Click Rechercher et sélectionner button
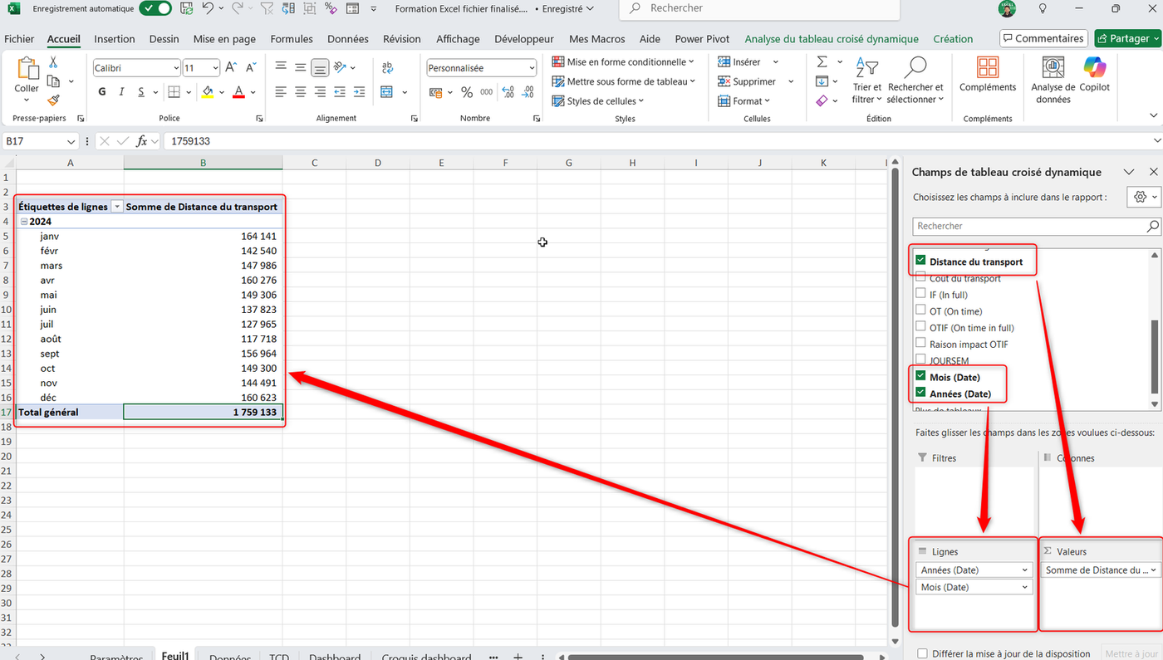Image resolution: width=1163 pixels, height=660 pixels. pyautogui.click(x=915, y=80)
